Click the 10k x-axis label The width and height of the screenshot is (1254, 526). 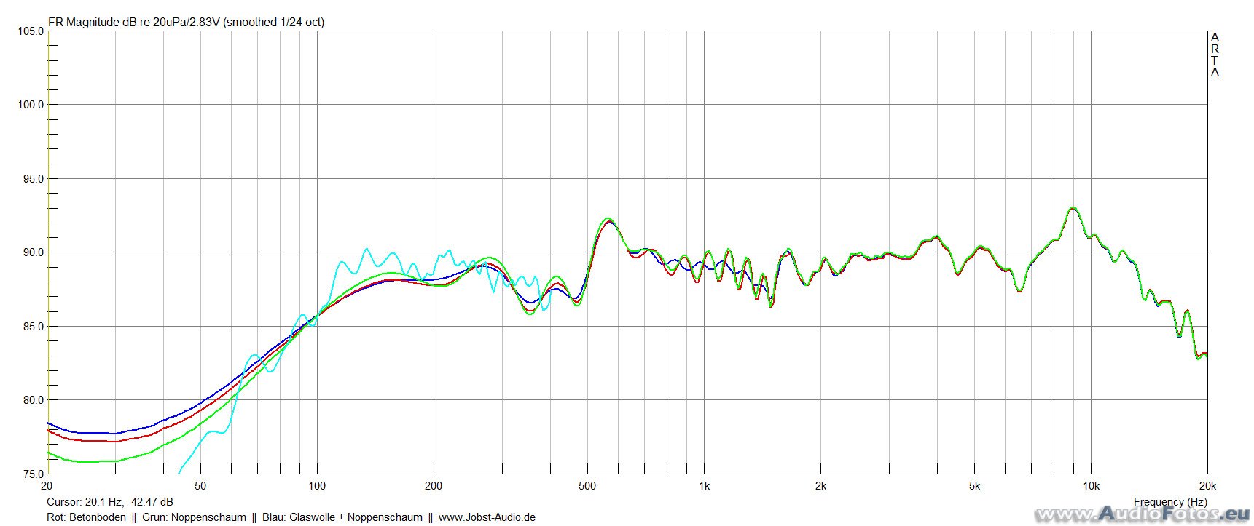pyautogui.click(x=1091, y=486)
